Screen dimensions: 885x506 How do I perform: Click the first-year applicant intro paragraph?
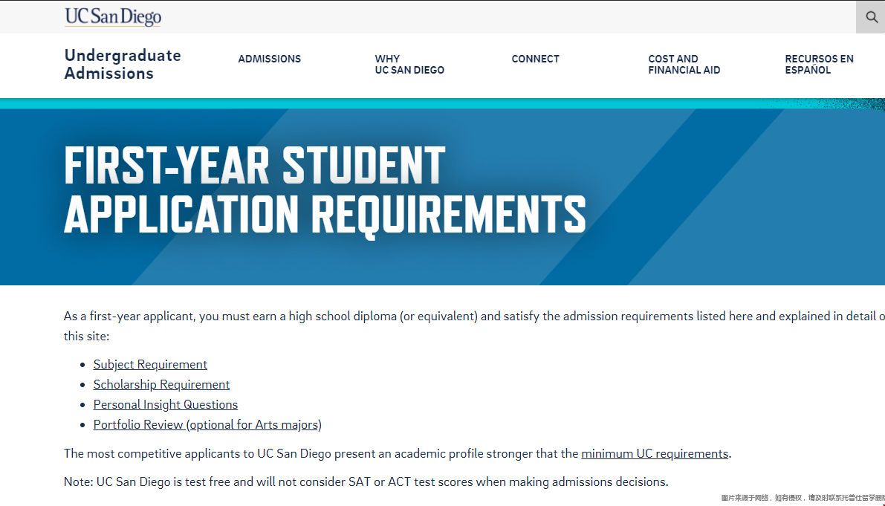(474, 326)
